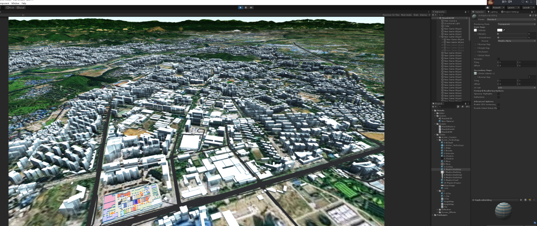This screenshot has width=537, height=226.
Task: Select the Cube object in Hierarchy
Action: click(446, 26)
